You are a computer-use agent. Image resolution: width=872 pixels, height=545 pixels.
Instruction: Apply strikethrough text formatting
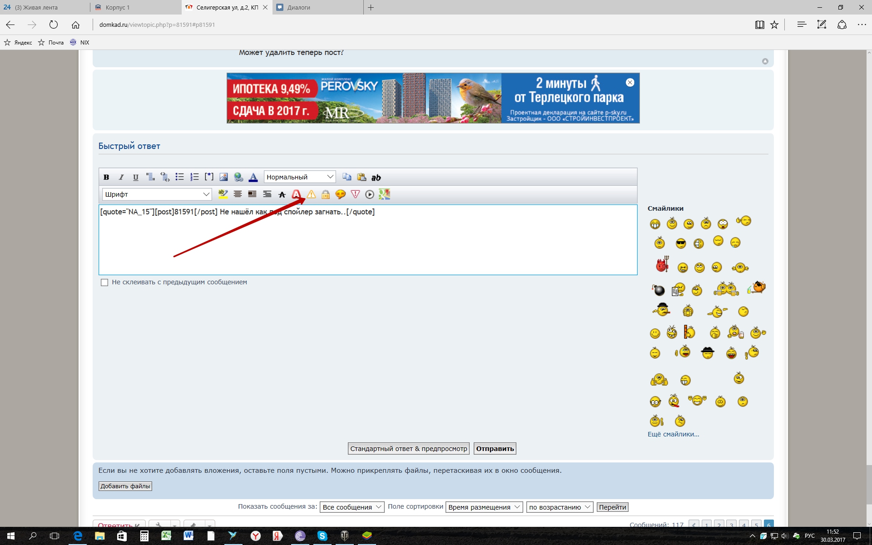[x=282, y=194]
